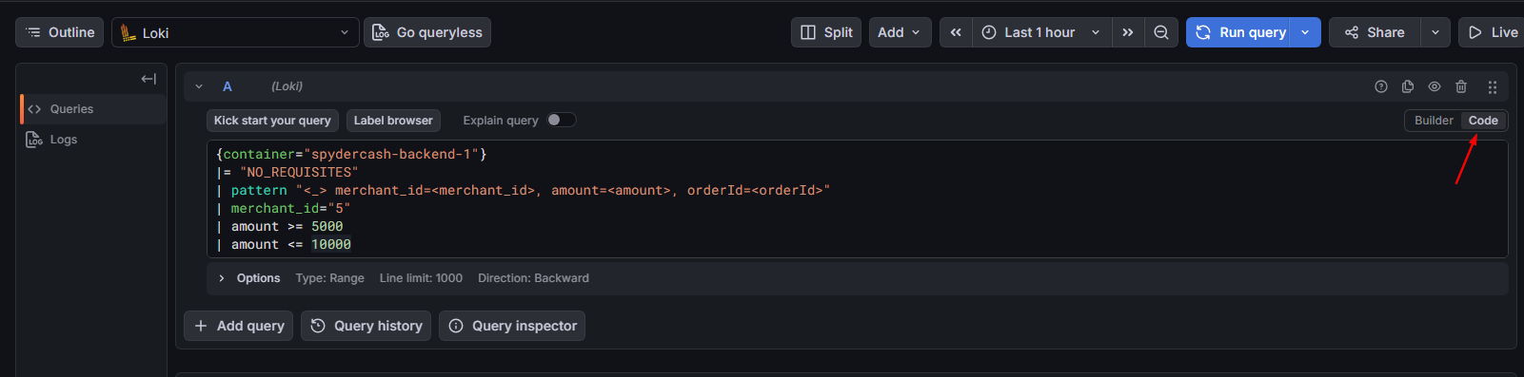Open Run query interval dropdown arrow

click(x=1305, y=32)
